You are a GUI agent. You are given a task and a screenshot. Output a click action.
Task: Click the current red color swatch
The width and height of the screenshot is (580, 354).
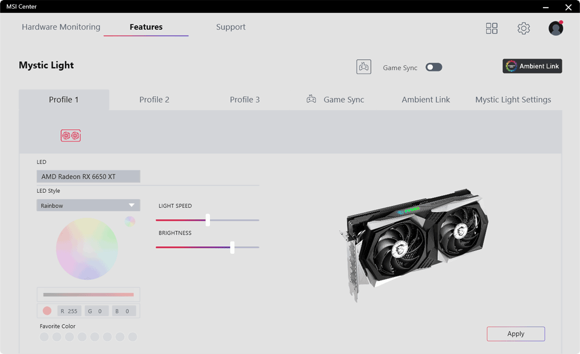[47, 311]
